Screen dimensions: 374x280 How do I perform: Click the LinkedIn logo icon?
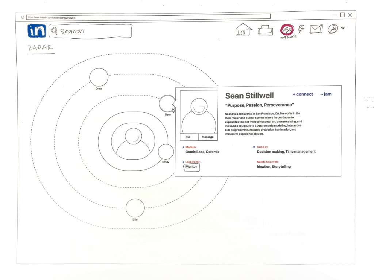(37, 31)
